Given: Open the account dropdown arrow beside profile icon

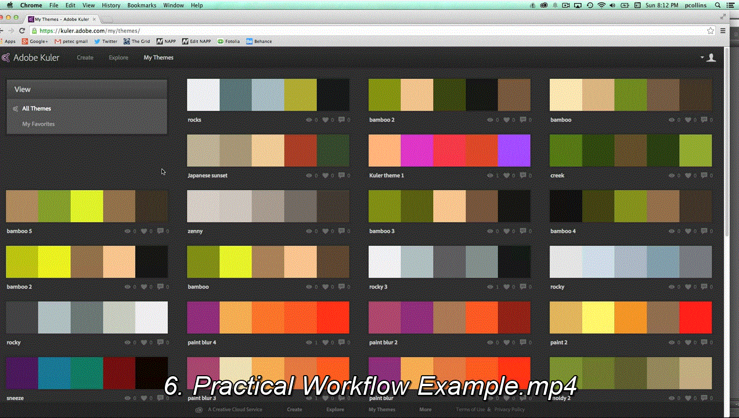Looking at the screenshot, I should (x=702, y=57).
